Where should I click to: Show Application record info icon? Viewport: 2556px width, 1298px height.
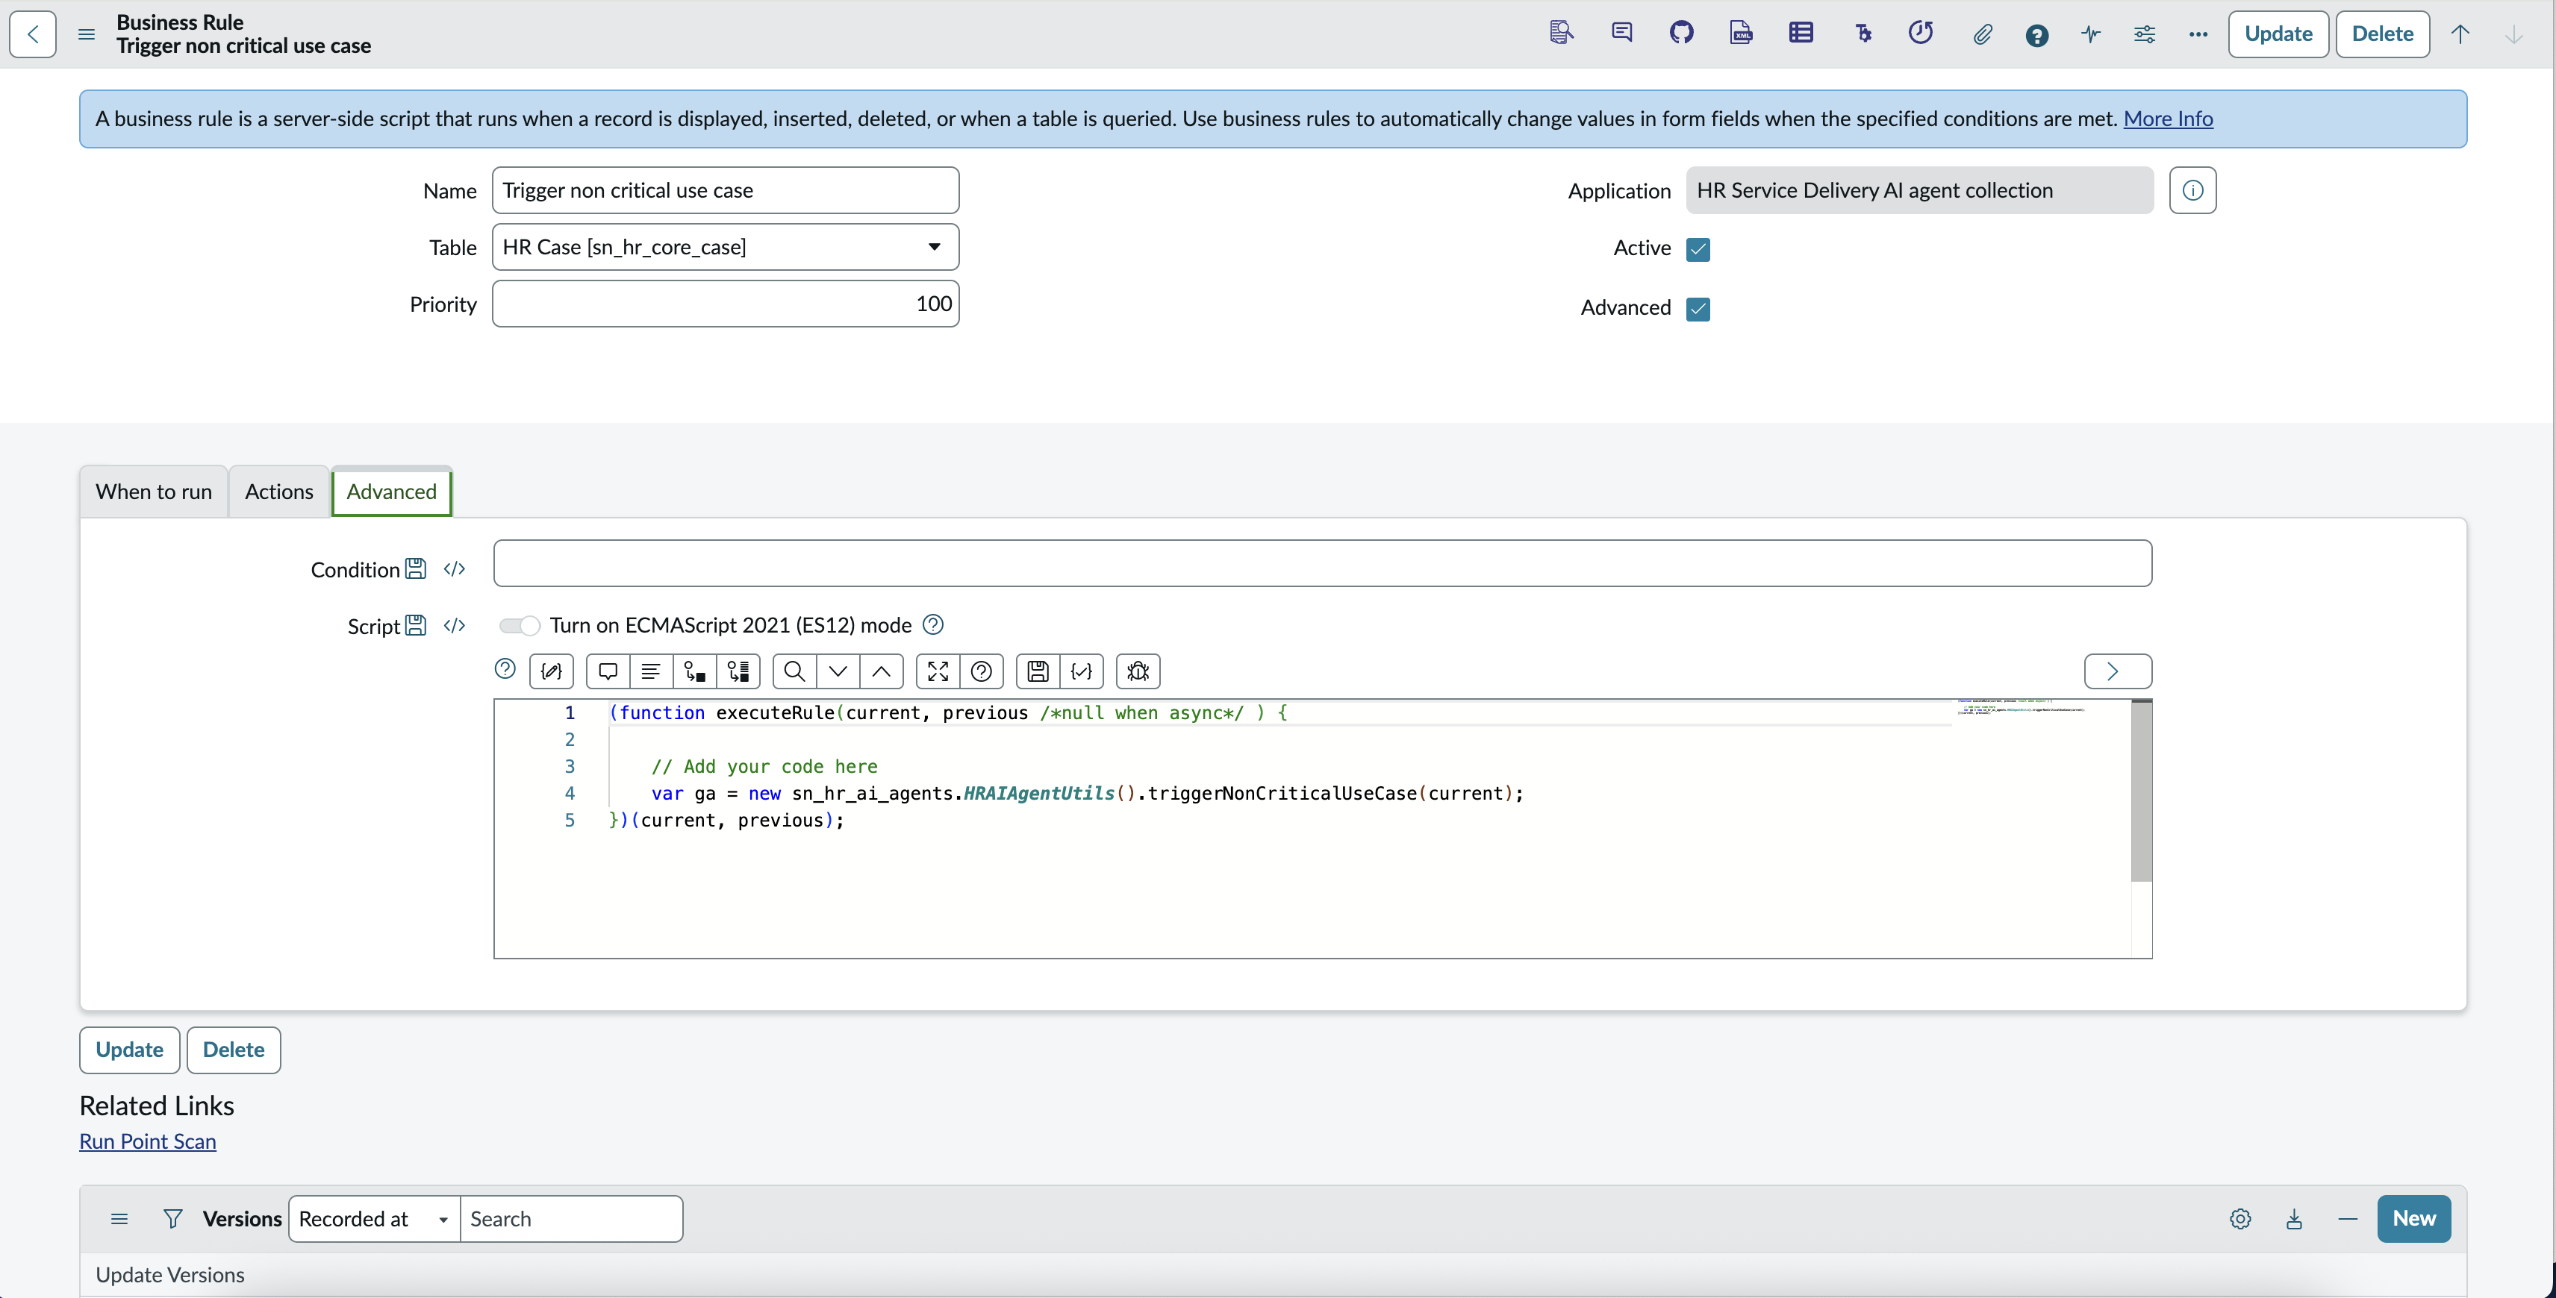point(2193,190)
